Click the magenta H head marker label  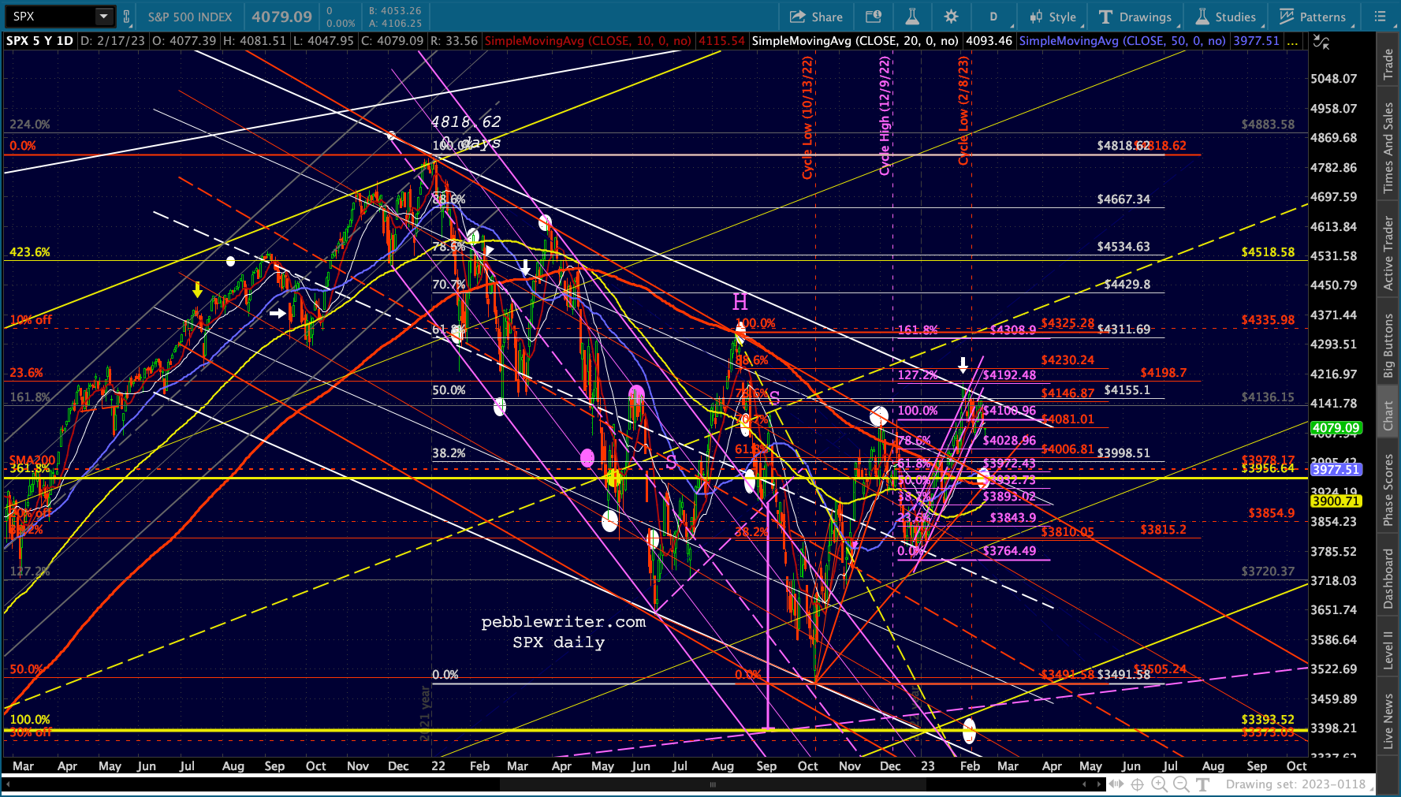coord(740,302)
